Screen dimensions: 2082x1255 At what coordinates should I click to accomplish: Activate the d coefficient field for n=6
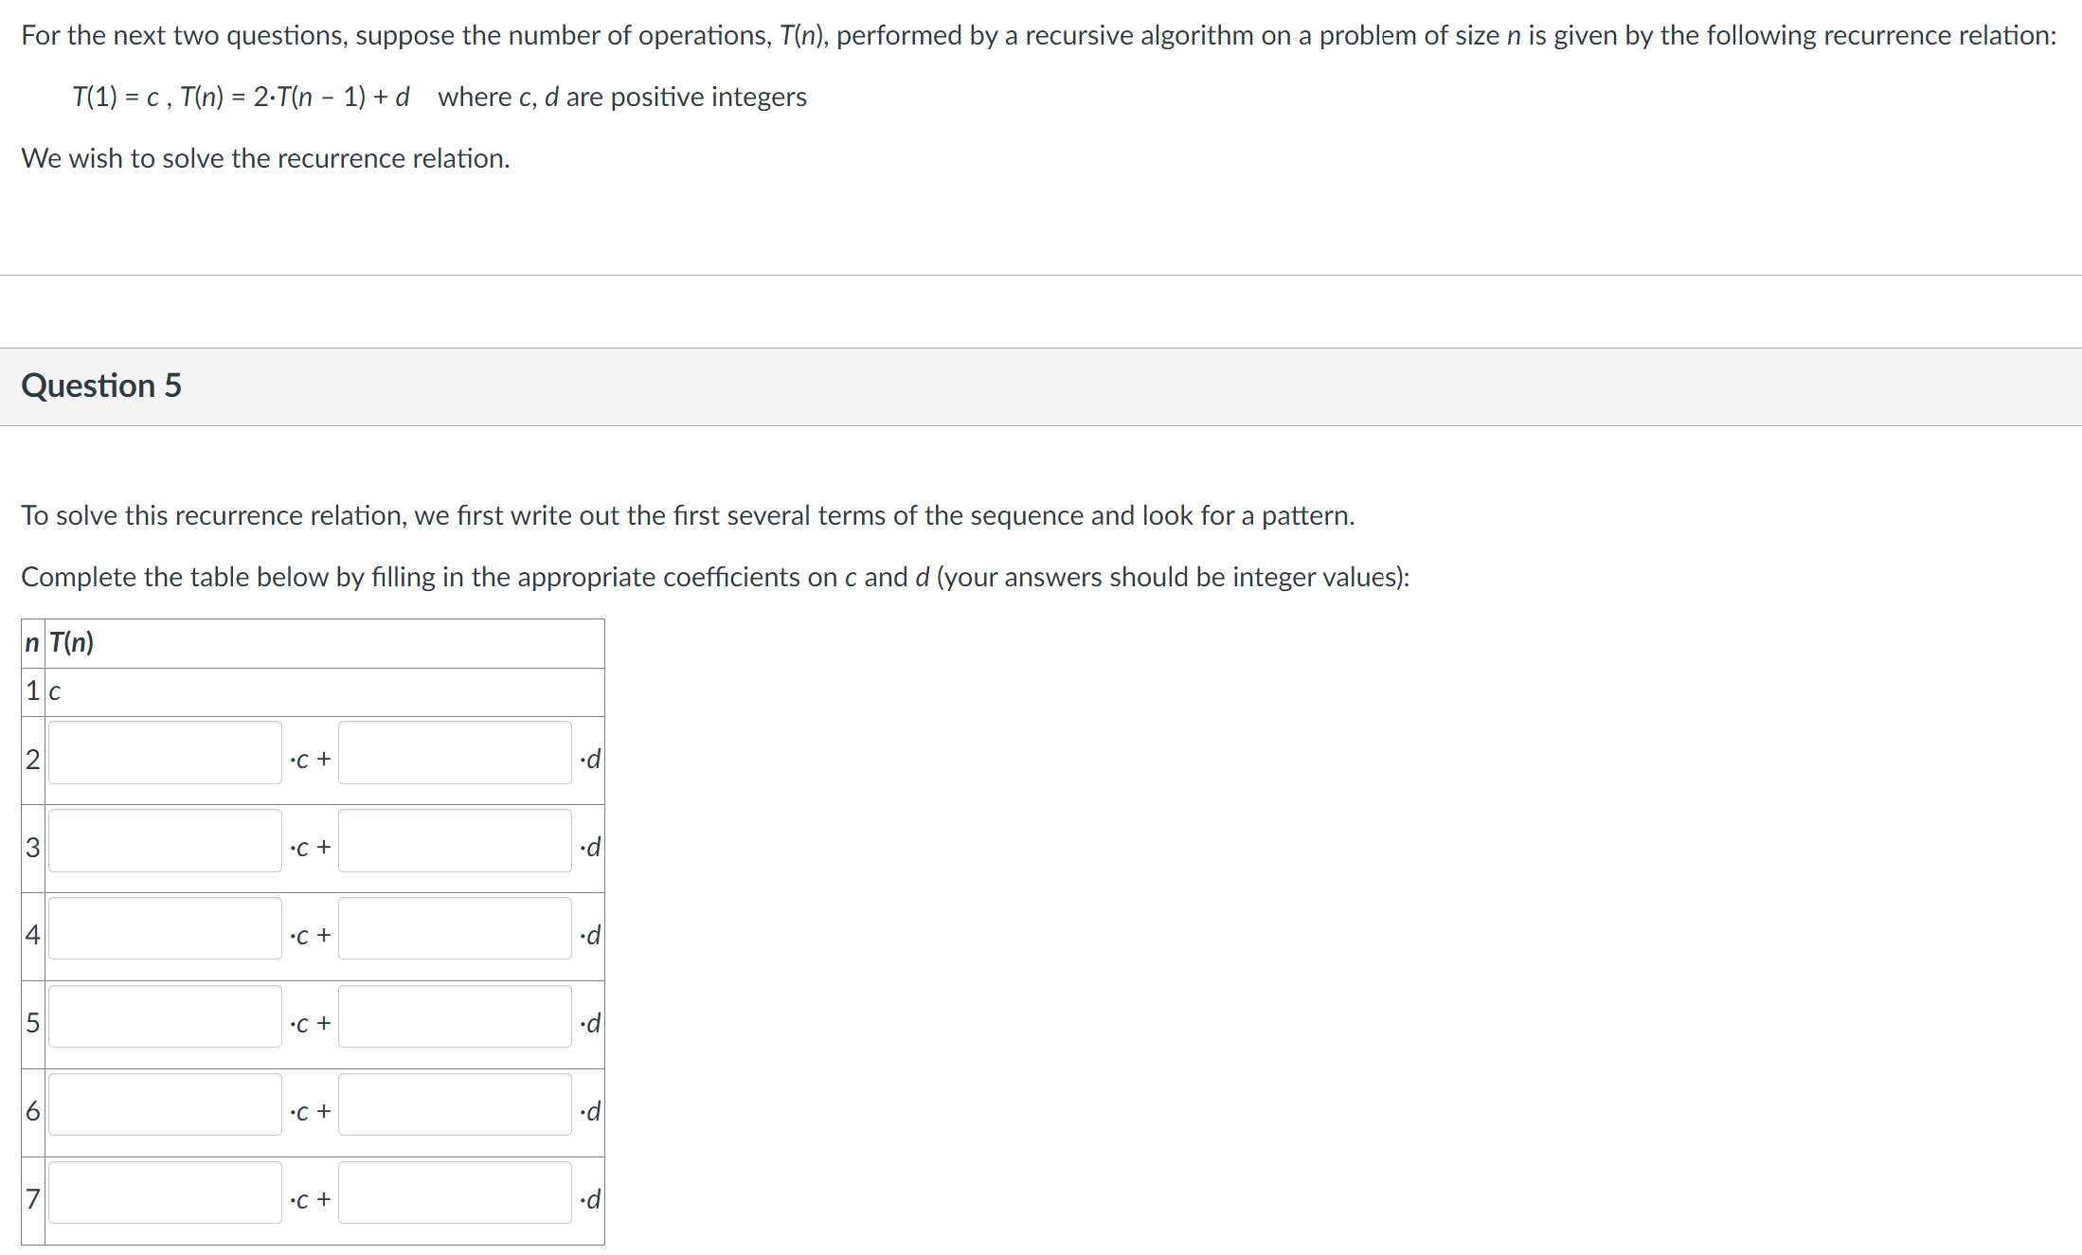coord(455,1105)
